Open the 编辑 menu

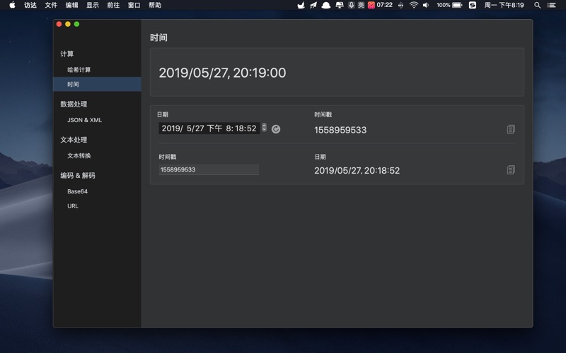[x=72, y=5]
